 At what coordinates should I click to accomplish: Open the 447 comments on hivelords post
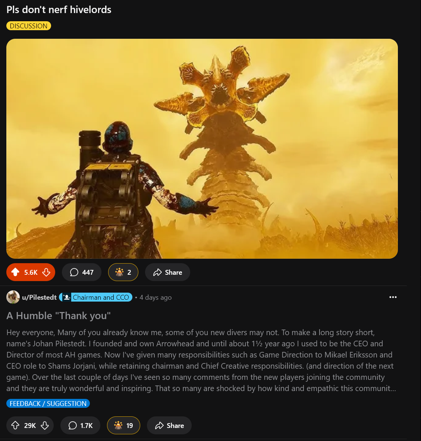click(x=82, y=272)
